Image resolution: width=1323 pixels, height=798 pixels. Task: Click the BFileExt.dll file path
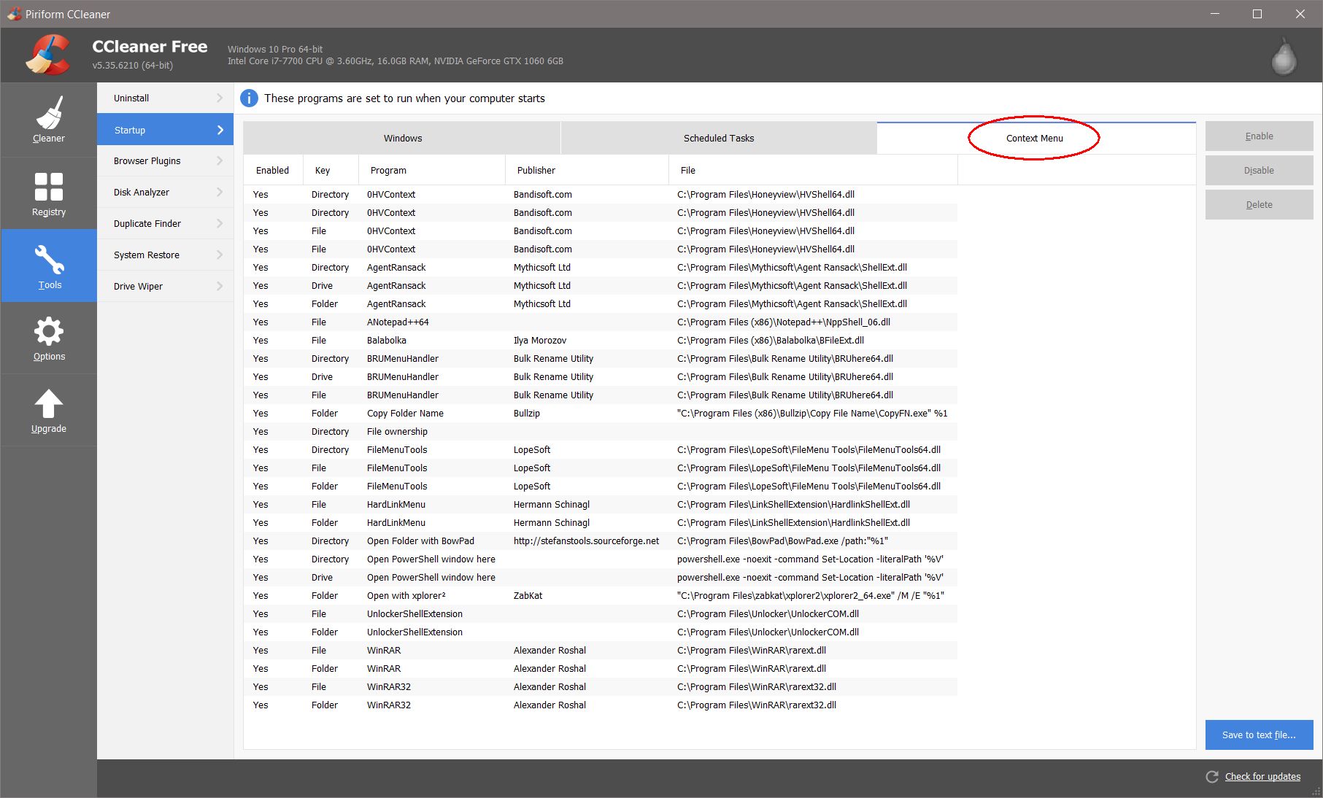pyautogui.click(x=771, y=341)
